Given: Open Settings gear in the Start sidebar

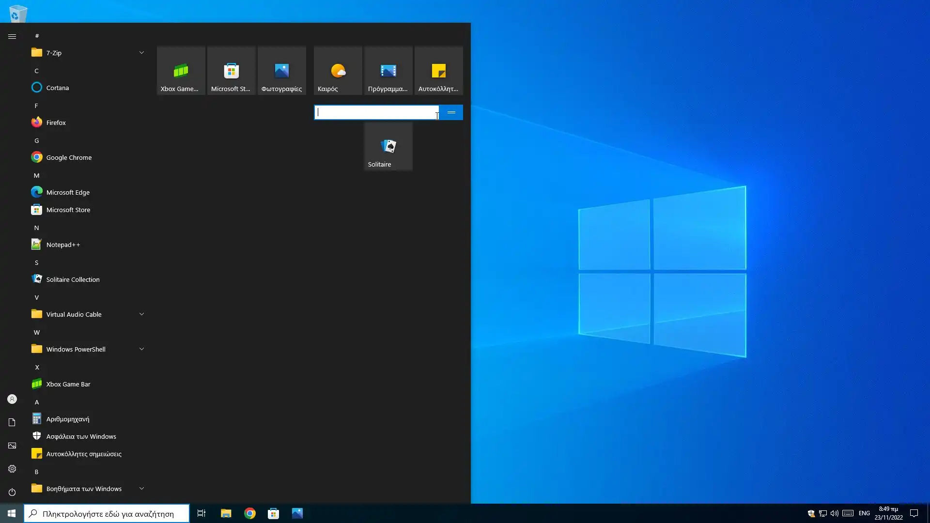Looking at the screenshot, I should point(12,469).
